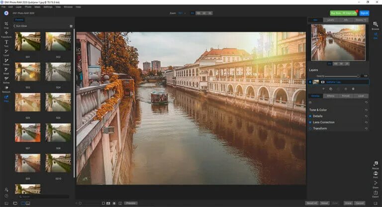This screenshot has height=207, width=382.
Task: Switch to the Local tab
Action: 361,96
